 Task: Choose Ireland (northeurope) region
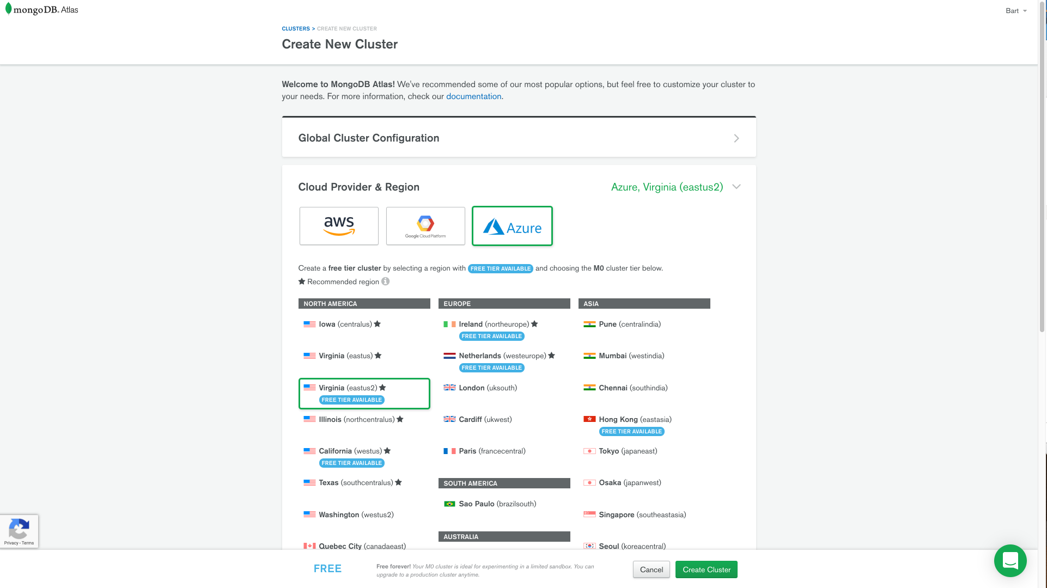click(x=504, y=329)
